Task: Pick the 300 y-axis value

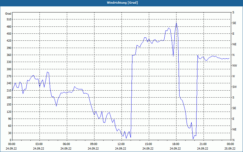Action: click(x=9, y=69)
